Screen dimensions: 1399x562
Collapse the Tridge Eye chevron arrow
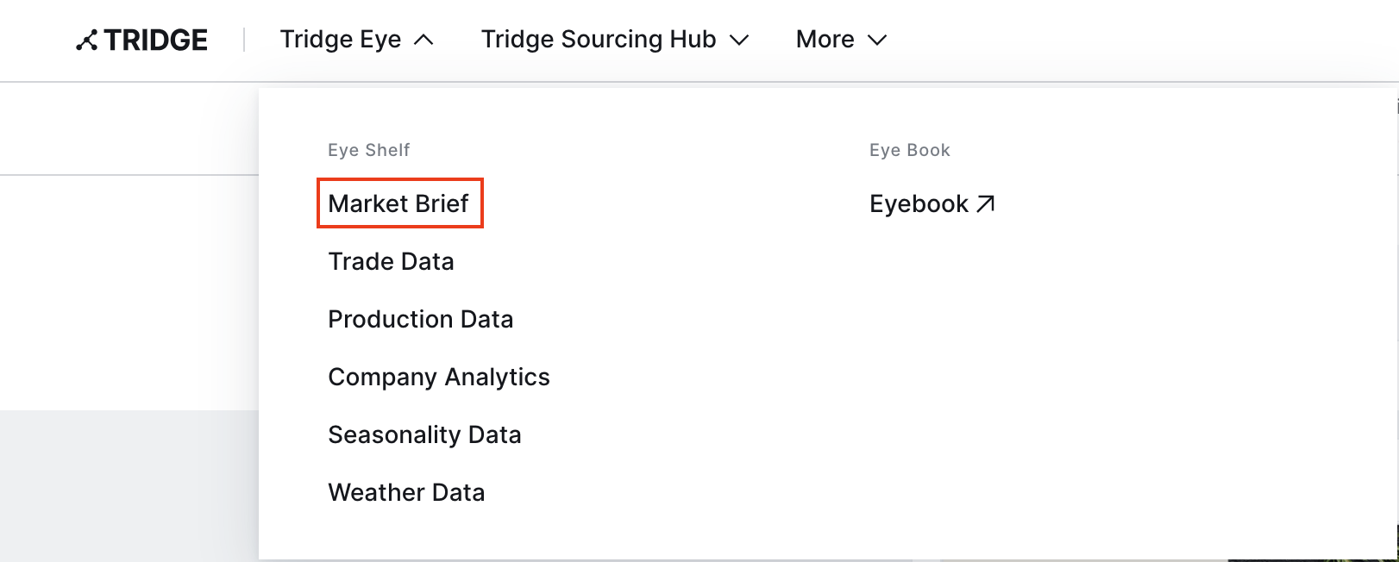pyautogui.click(x=423, y=40)
